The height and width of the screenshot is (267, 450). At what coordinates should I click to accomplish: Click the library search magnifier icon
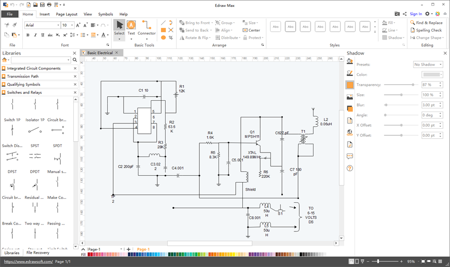(x=75, y=60)
